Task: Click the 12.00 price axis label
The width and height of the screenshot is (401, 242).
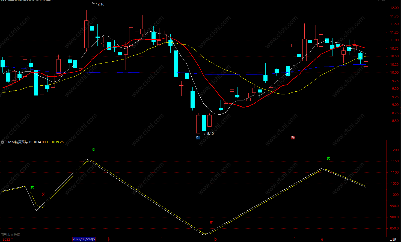Action: pos(394,8)
